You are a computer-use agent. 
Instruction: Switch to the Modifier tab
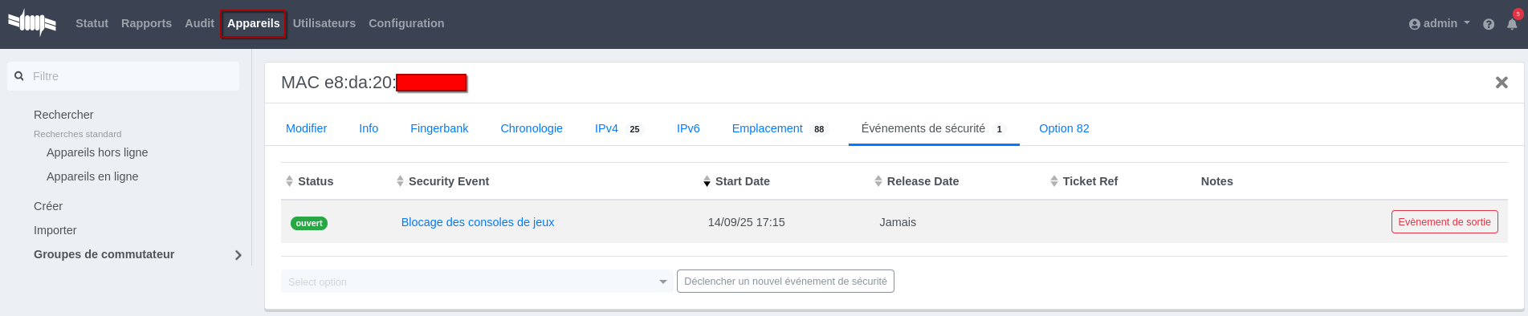point(306,128)
